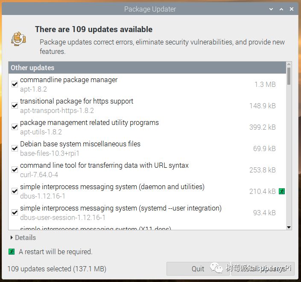Screen dimensions: 301x282
Task: Click the restart-required icon on the dbus row
Action: [x=281, y=191]
